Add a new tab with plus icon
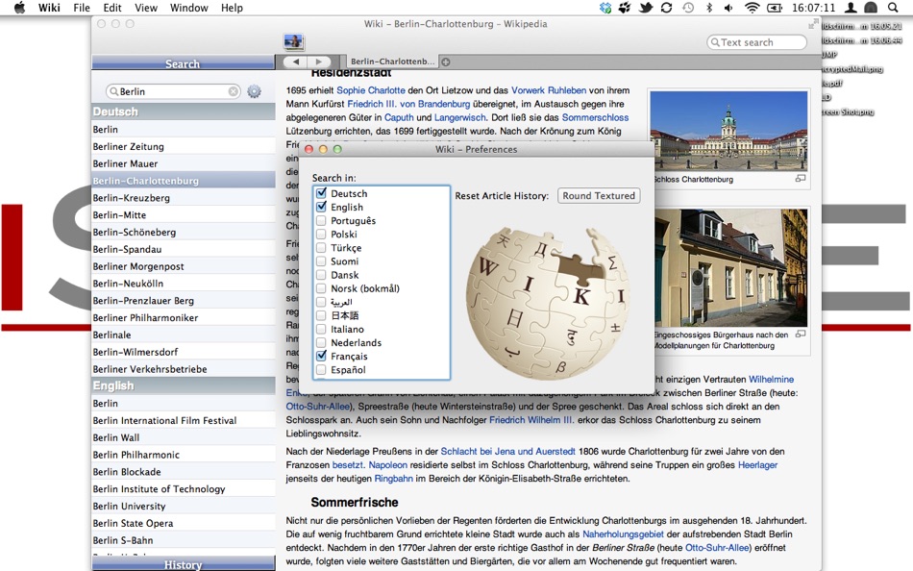Screen dimensions: 913x571 click(x=445, y=62)
